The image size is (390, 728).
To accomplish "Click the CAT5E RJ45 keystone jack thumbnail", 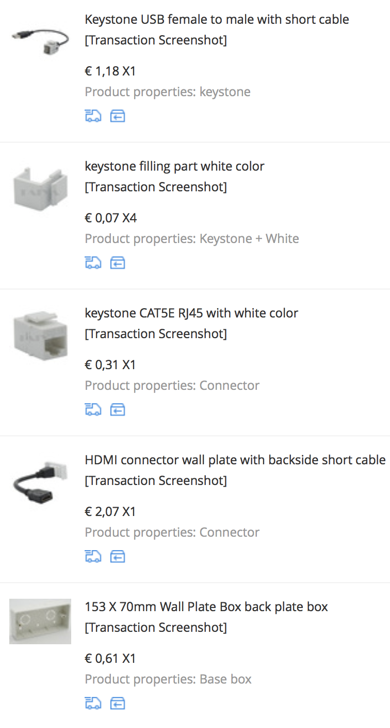I will [x=40, y=334].
